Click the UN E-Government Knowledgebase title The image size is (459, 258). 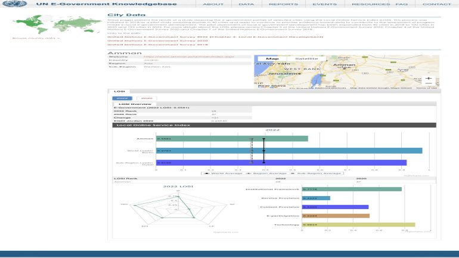click(x=107, y=4)
